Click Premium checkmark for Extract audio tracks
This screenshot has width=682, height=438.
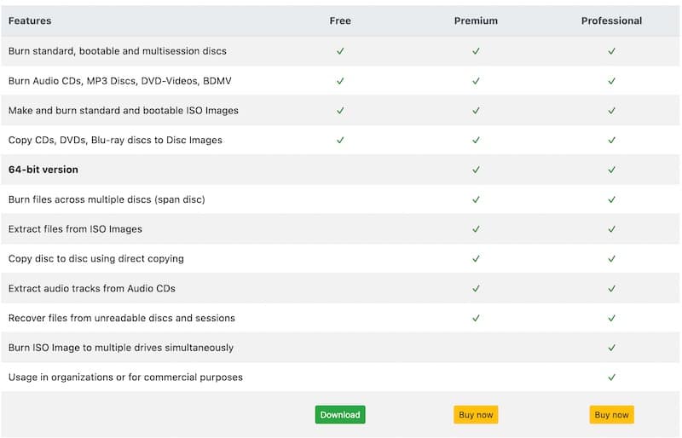click(x=476, y=288)
